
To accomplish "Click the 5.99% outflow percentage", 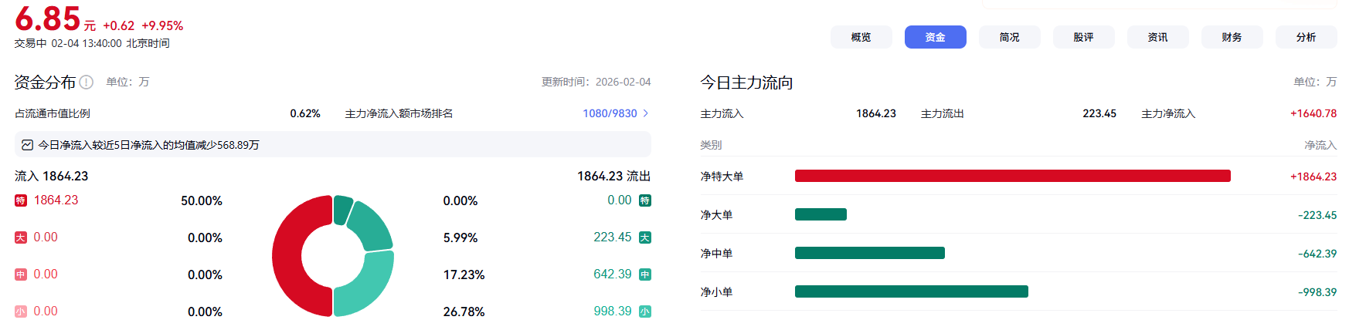I will [460, 237].
